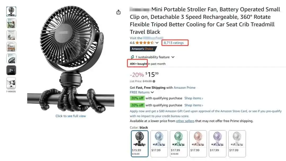Open the other sellers link
Image resolution: width=286 pixels, height=161 pixels.
pos(185,121)
